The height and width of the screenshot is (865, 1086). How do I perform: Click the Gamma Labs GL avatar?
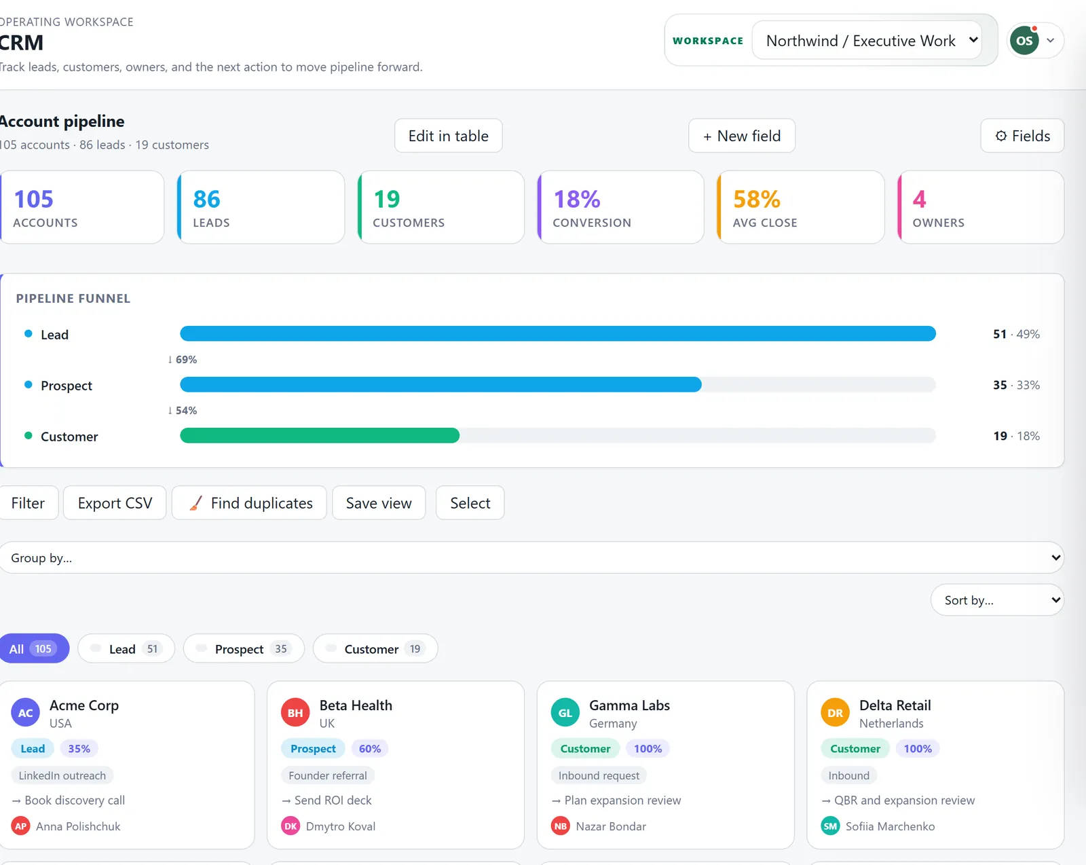(x=565, y=713)
